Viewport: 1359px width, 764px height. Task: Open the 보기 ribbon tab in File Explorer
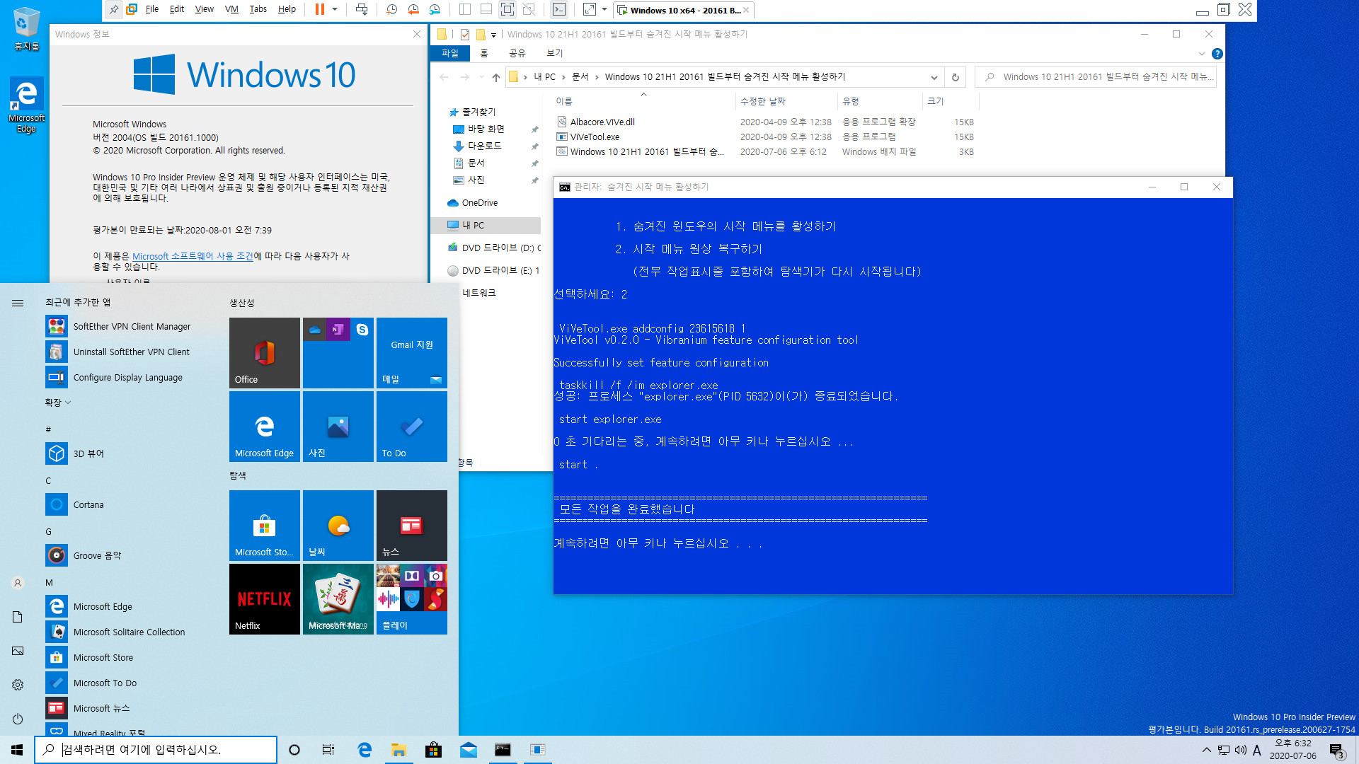click(555, 53)
